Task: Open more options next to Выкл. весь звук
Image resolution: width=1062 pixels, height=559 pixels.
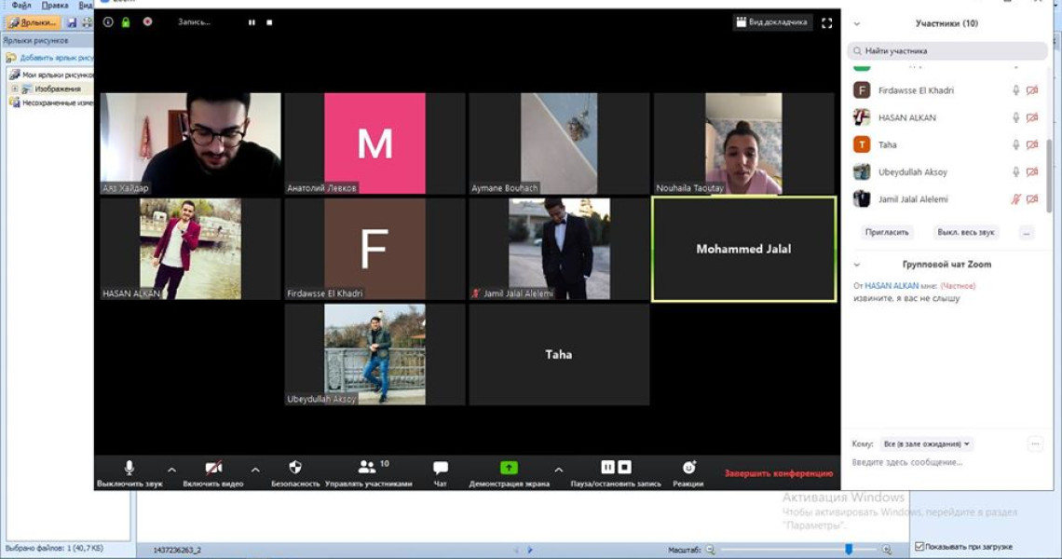Action: click(1027, 232)
